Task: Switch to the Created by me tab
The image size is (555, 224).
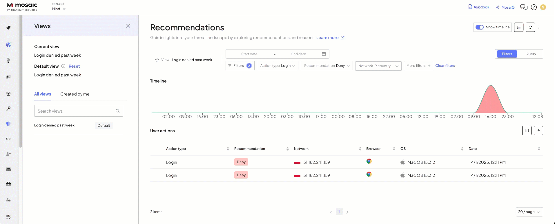Action: [x=75, y=94]
